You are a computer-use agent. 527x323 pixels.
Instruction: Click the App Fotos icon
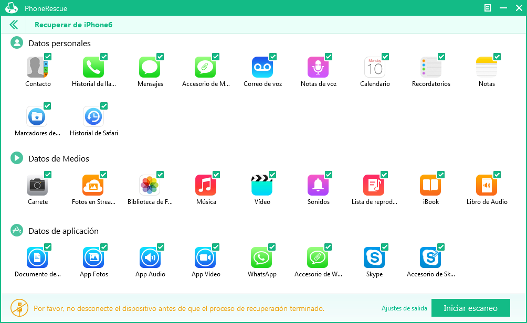[93, 257]
